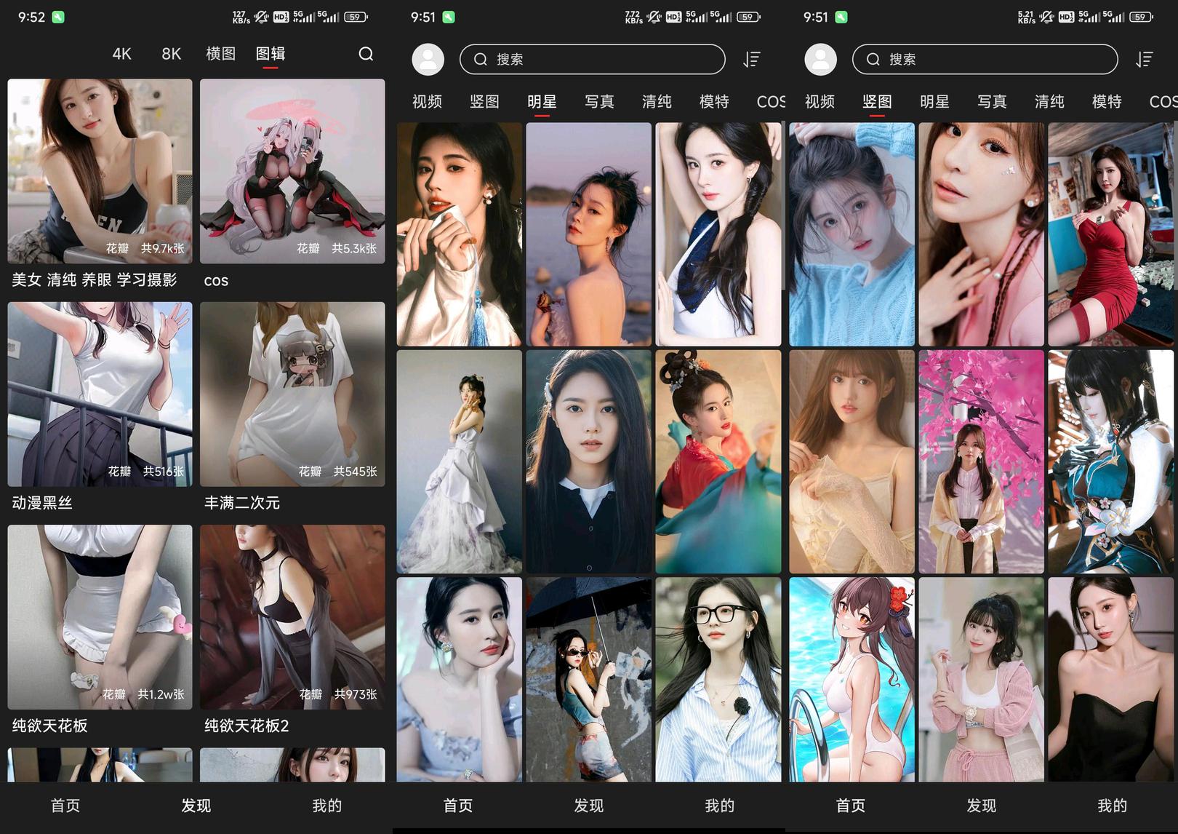Select the 横图 tab
The width and height of the screenshot is (1178, 834).
pyautogui.click(x=220, y=54)
